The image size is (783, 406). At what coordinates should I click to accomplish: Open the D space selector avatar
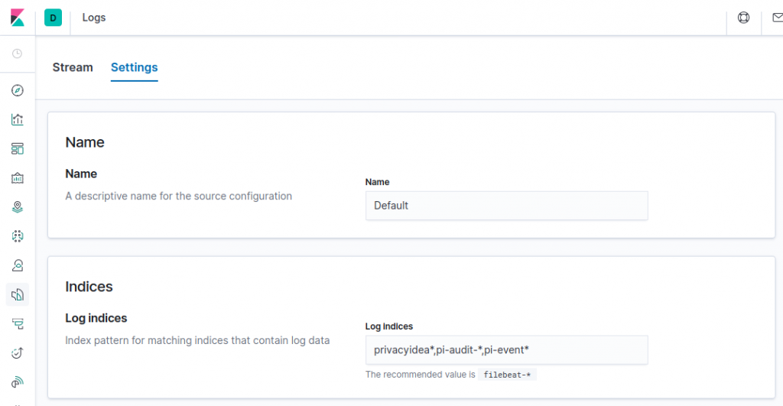pyautogui.click(x=53, y=18)
